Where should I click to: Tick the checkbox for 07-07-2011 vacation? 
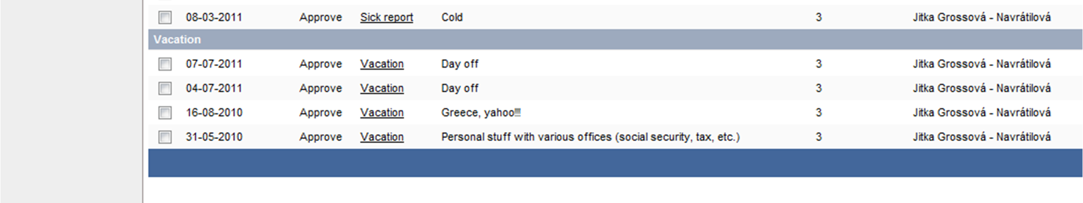(165, 64)
